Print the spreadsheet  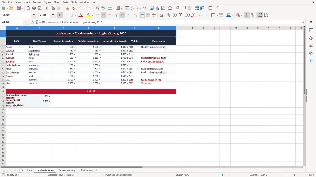pyautogui.click(x=34, y=8)
